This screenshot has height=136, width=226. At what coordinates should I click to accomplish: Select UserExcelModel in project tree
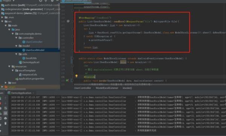(35, 50)
